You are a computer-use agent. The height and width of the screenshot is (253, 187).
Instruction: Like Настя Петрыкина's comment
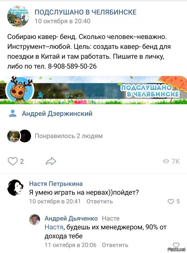point(171,201)
